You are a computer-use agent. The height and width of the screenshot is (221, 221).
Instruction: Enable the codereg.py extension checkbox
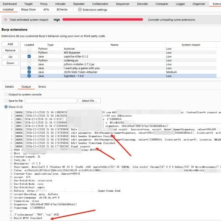tap(29, 60)
